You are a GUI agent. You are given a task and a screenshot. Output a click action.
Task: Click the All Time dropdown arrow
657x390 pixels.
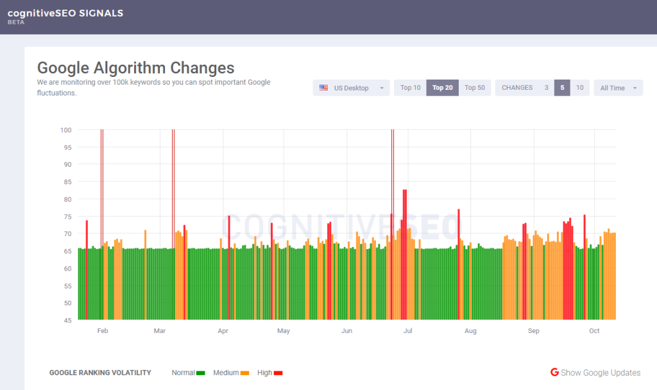[x=635, y=88]
